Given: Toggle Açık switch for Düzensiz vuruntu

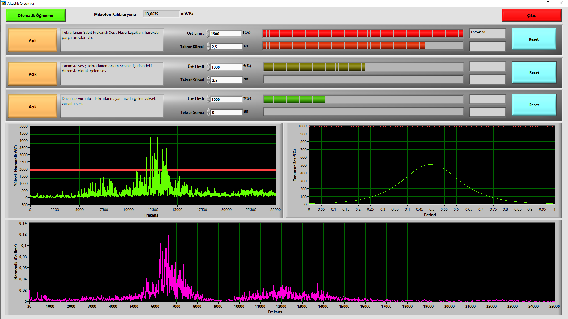Looking at the screenshot, I should pos(33,107).
